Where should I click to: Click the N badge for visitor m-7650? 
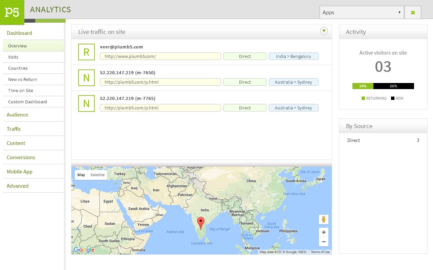pyautogui.click(x=86, y=78)
